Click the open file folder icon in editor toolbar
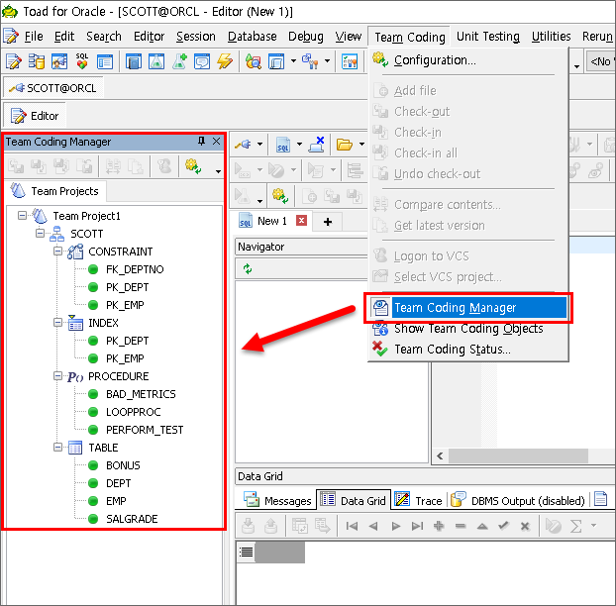Image resolution: width=616 pixels, height=606 pixels. [x=344, y=145]
